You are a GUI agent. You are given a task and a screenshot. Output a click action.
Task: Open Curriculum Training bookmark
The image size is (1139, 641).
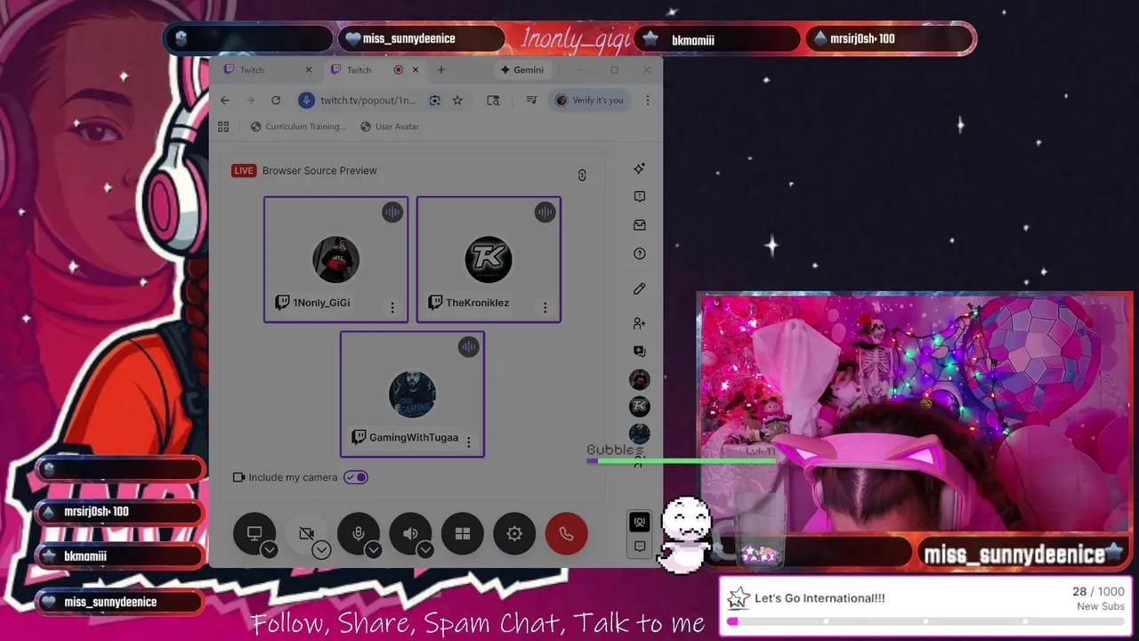tap(298, 126)
